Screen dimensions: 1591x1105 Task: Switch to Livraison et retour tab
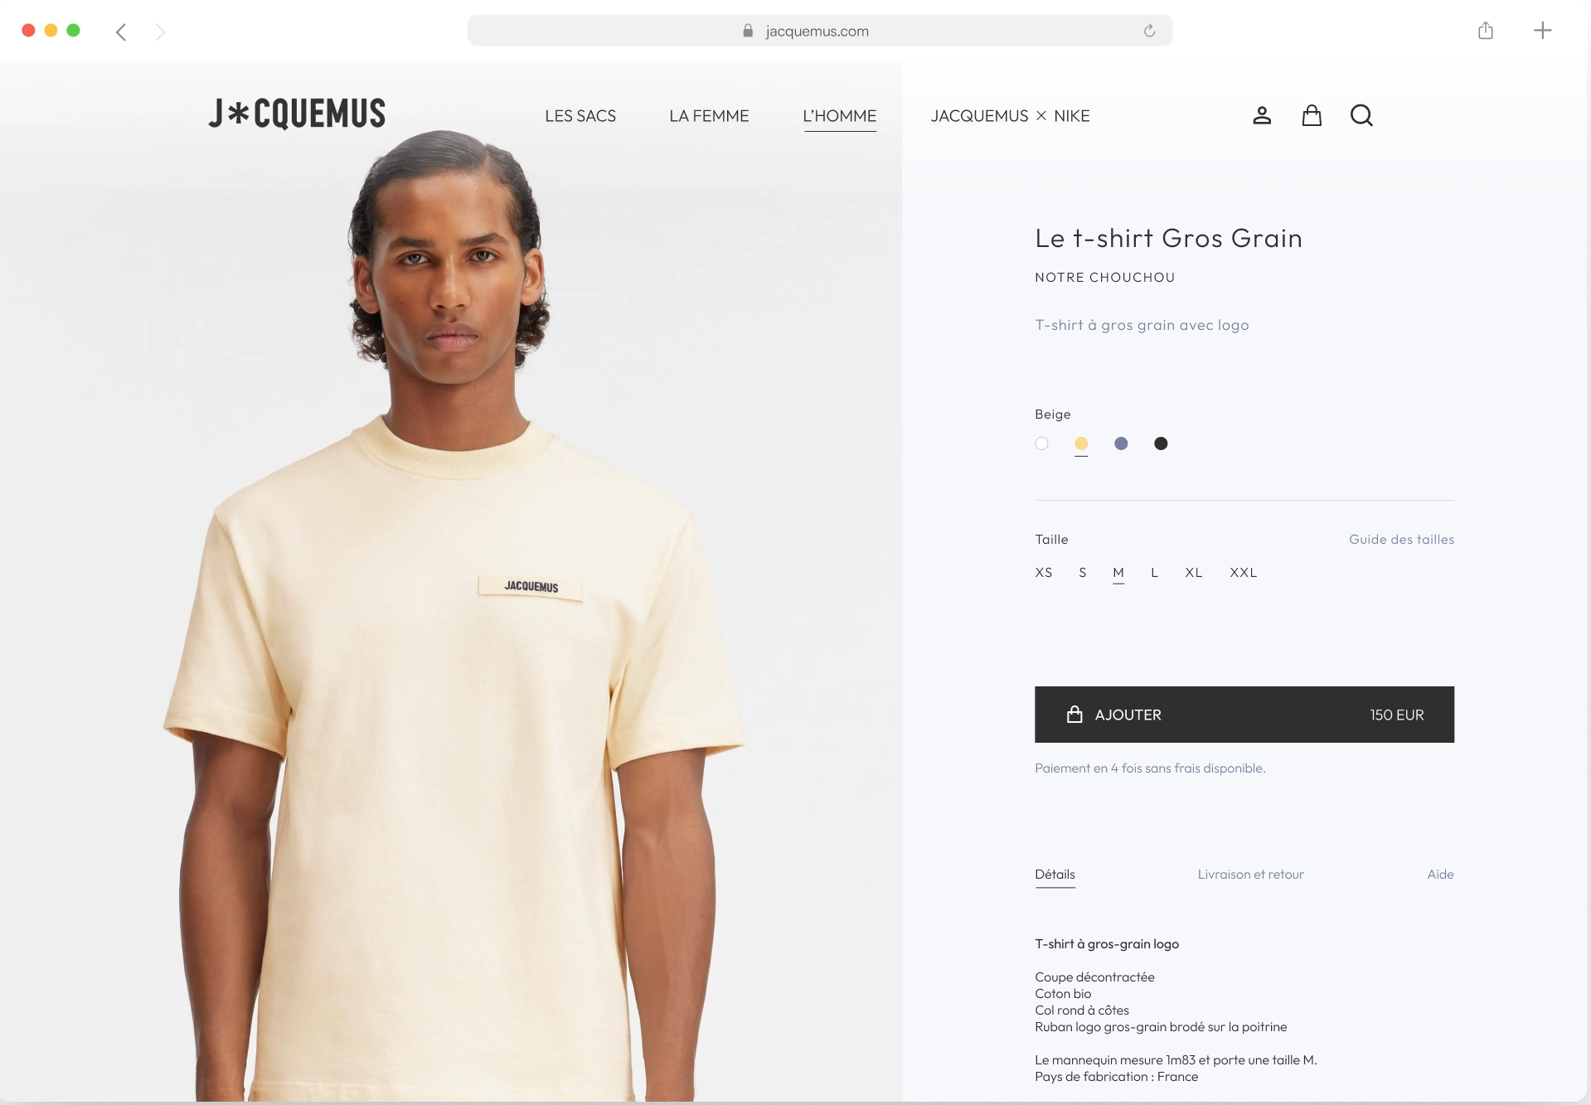click(1250, 875)
